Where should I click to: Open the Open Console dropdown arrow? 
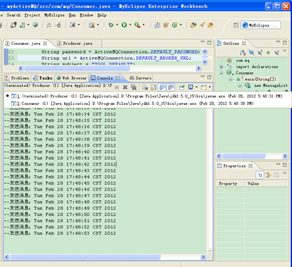click(x=209, y=87)
